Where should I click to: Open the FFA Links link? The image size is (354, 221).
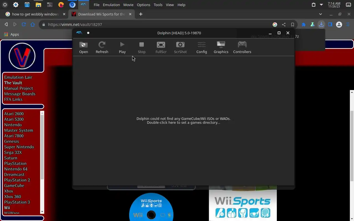pos(13,99)
